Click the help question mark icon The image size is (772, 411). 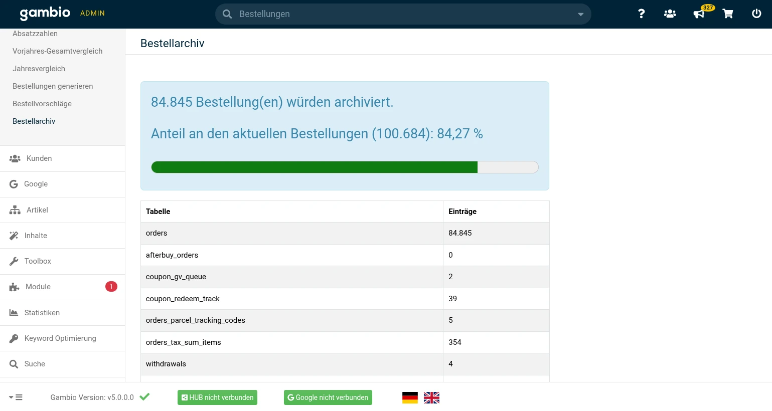coord(641,14)
